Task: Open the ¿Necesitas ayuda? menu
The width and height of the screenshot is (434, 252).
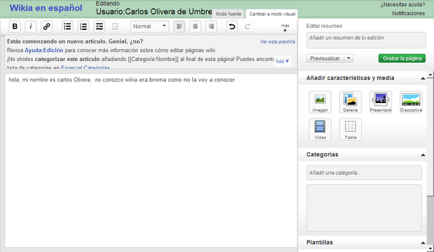Action: pos(402,5)
